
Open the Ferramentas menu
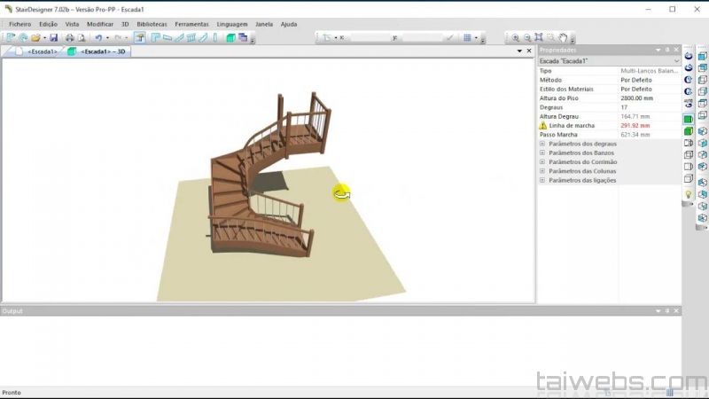click(x=191, y=24)
